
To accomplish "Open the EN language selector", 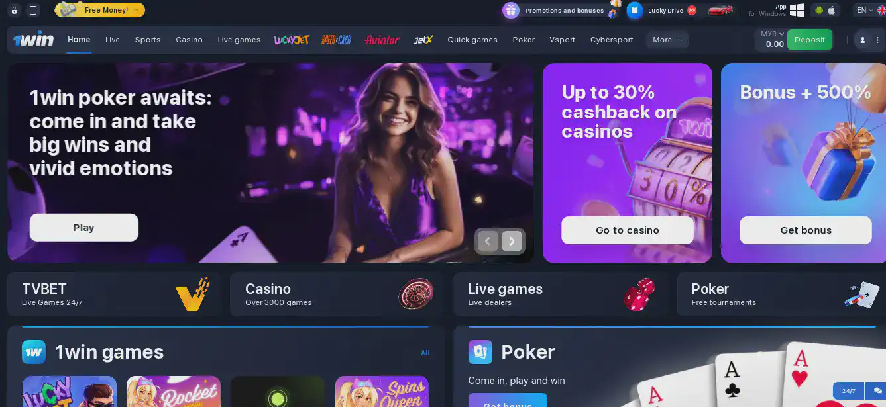I will coord(865,10).
